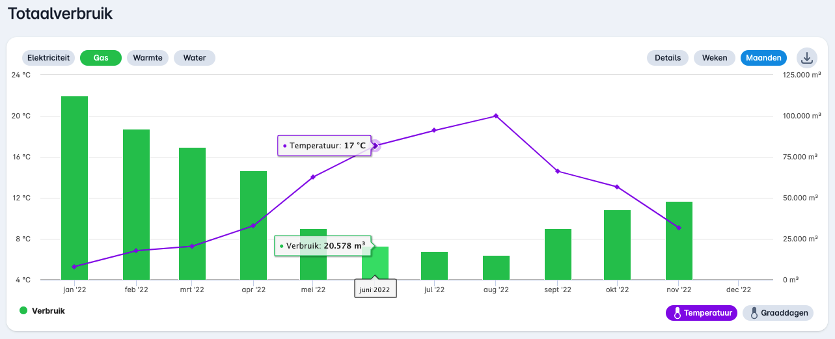Click the thermometer icon in Graaddagen button

click(x=754, y=314)
